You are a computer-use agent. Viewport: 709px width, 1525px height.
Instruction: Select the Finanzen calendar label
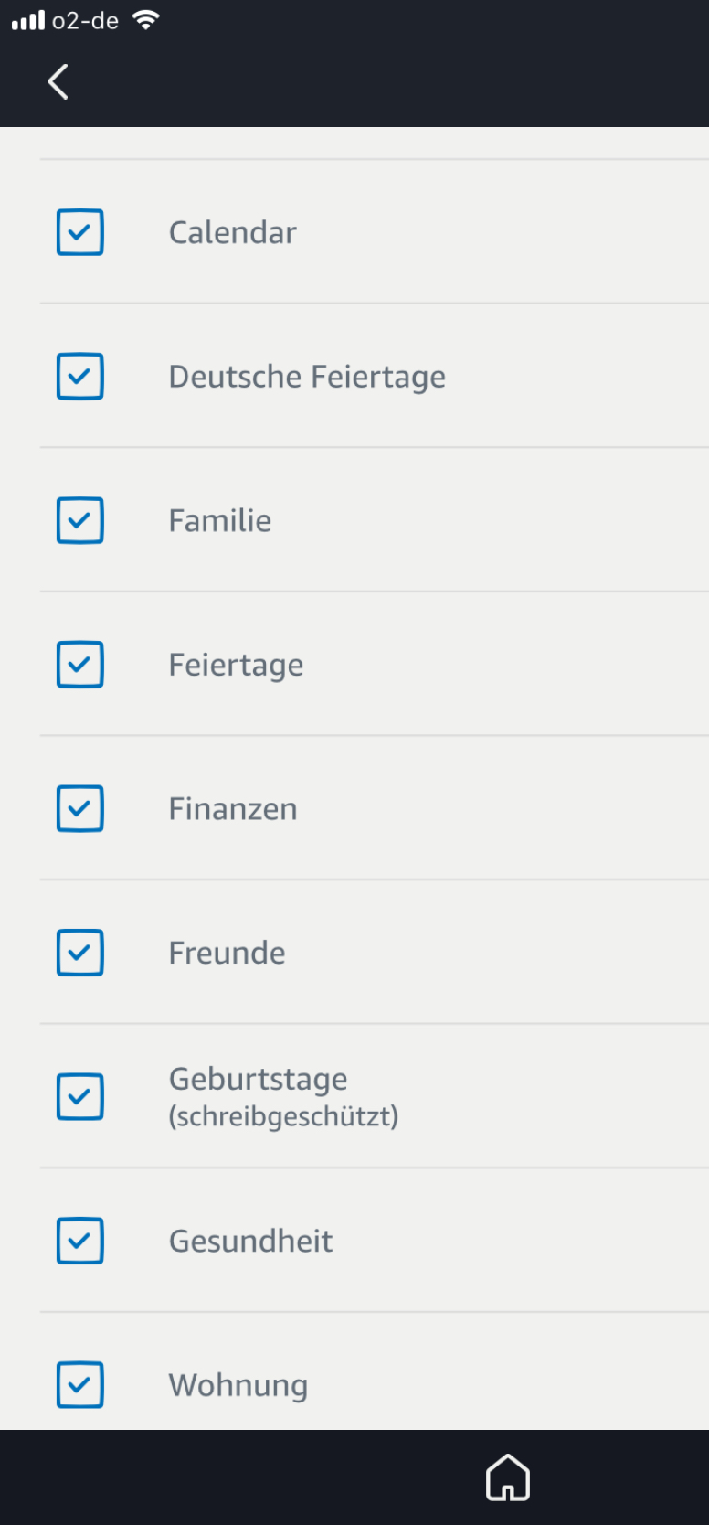[232, 808]
